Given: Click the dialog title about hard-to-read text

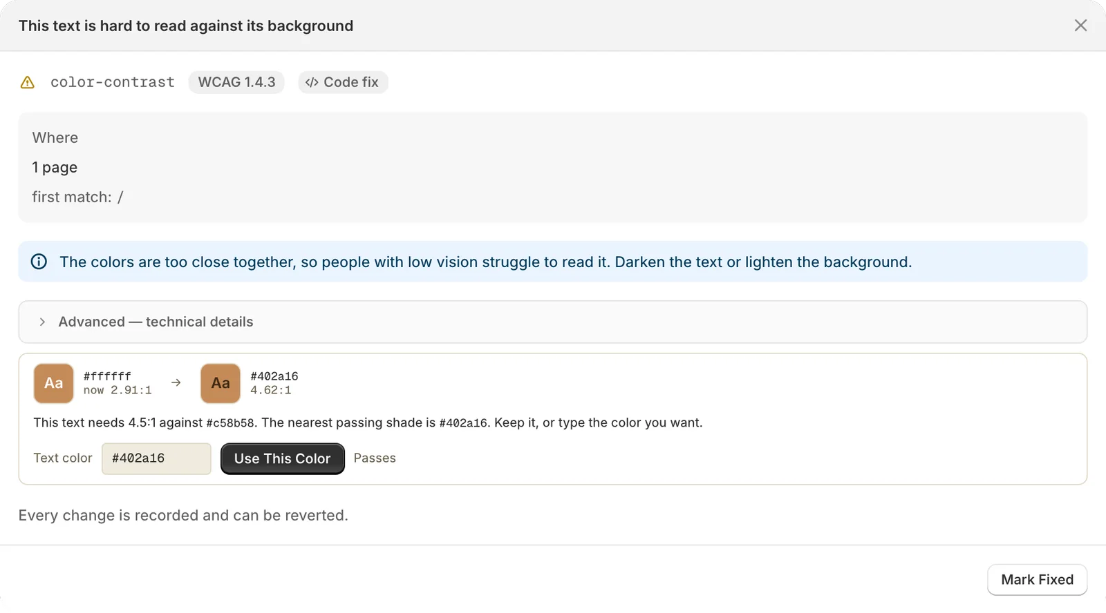Looking at the screenshot, I should coord(186,26).
